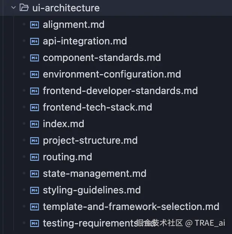
Task: Select the routing.md file entry
Action: (x=67, y=157)
